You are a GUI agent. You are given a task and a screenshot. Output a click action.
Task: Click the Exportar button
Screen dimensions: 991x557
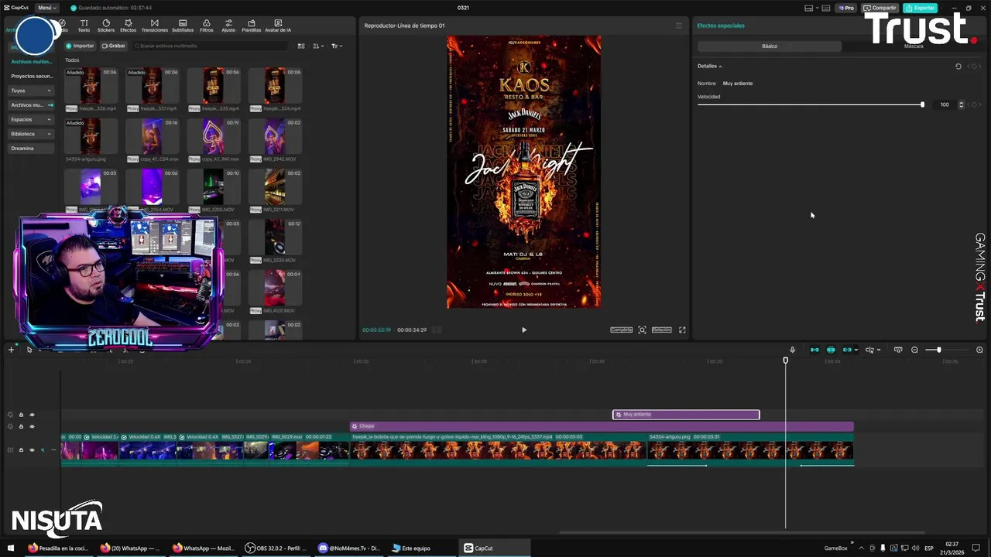(921, 8)
